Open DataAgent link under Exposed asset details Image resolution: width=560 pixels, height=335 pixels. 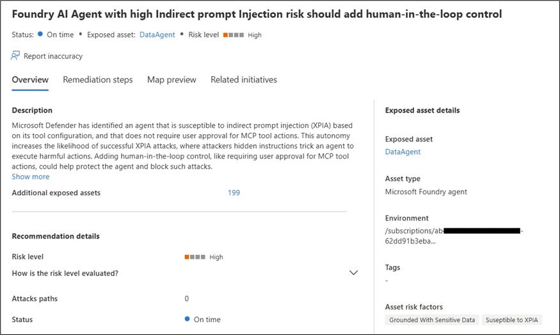click(403, 152)
